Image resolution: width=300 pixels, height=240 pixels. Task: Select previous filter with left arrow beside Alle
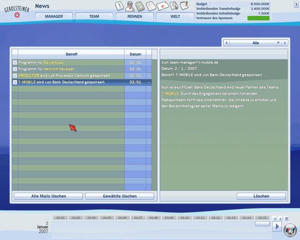[x=226, y=43]
